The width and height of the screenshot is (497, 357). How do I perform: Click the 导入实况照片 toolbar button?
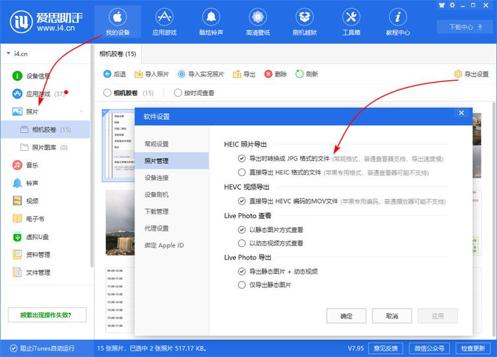click(201, 74)
